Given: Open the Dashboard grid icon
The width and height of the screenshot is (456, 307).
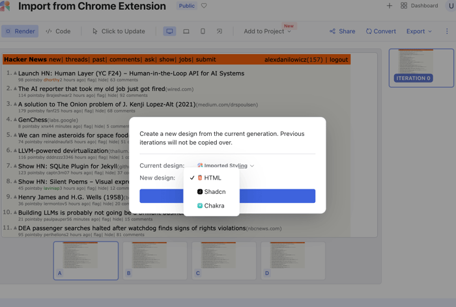Looking at the screenshot, I should [x=404, y=5].
